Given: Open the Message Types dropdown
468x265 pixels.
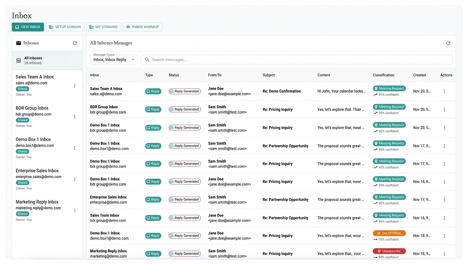Looking at the screenshot, I should 114,59.
